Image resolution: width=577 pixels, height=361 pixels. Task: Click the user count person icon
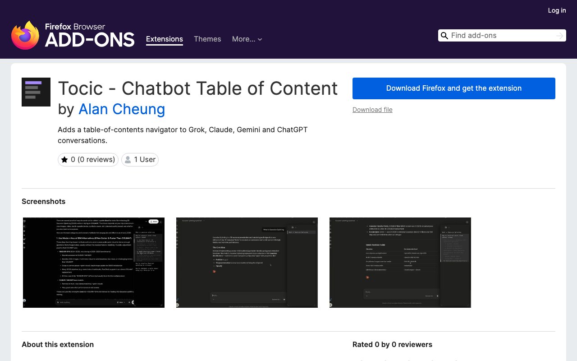(x=128, y=160)
